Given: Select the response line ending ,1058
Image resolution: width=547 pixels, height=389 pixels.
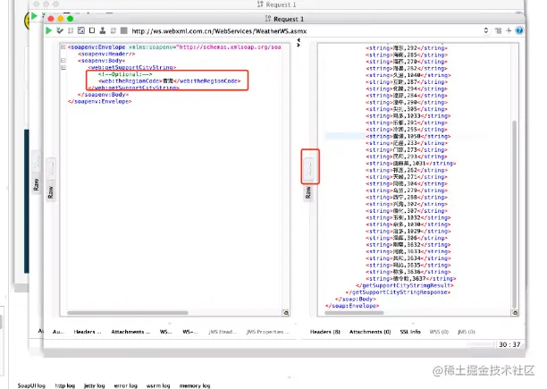Looking at the screenshot, I should [408, 137].
